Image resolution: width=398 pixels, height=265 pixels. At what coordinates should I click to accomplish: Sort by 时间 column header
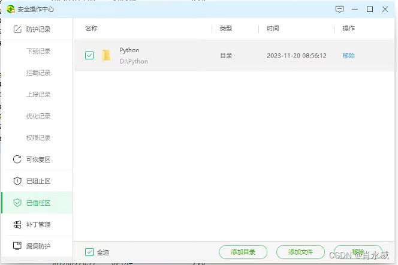click(x=273, y=29)
